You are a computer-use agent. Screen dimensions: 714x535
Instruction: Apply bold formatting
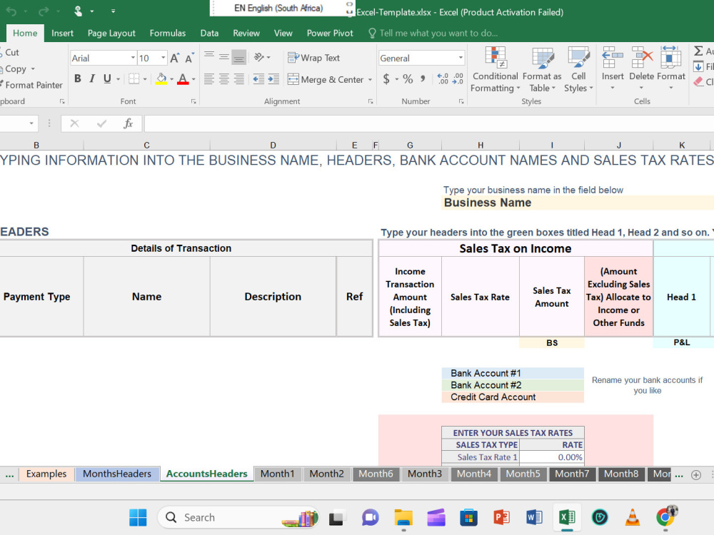pos(77,79)
